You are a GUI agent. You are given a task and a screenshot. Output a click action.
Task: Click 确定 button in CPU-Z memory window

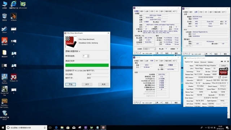pos(176,103)
